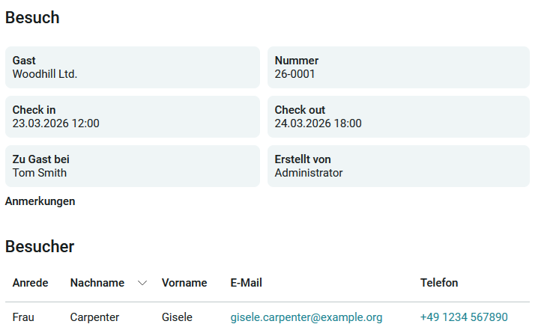The width and height of the screenshot is (535, 336).
Task: Click the Anmerkungen label
Action: click(40, 201)
